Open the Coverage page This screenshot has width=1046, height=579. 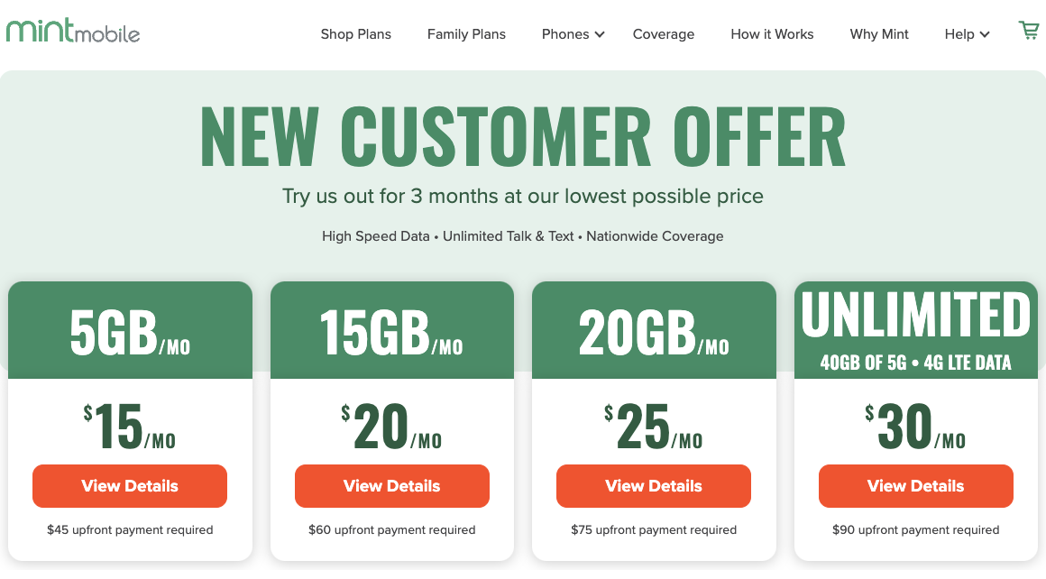(x=664, y=34)
